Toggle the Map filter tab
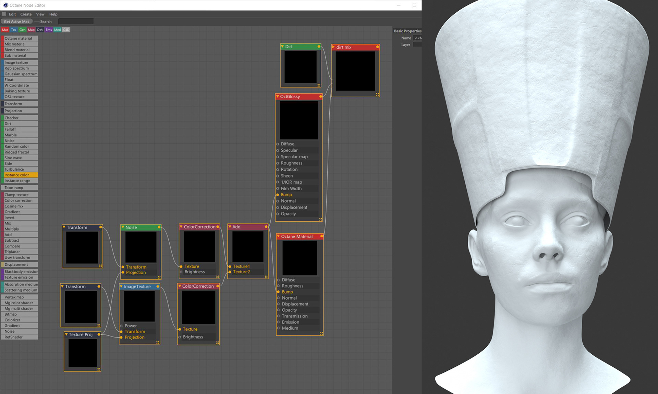The image size is (658, 394). point(31,30)
